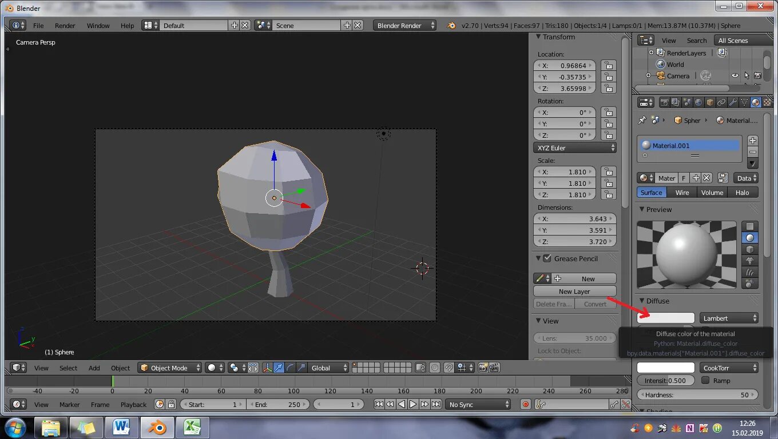778x439 pixels.
Task: Open the Texture properties tab (checker icon)
Action: [767, 103]
